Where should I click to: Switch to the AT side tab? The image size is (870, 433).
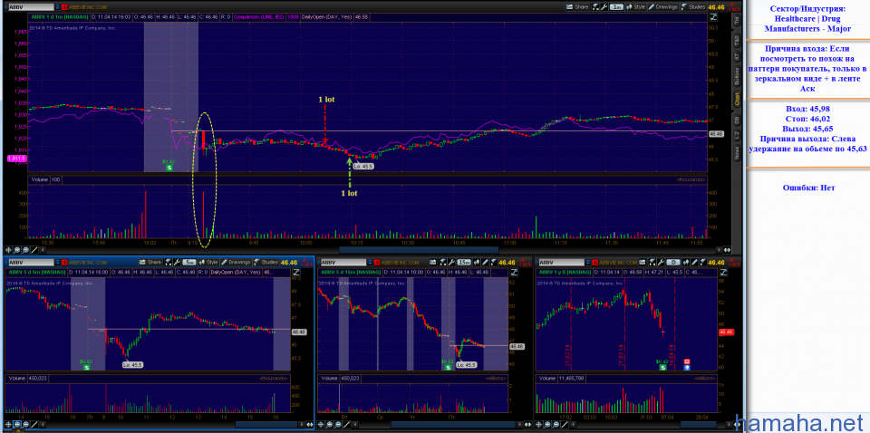coord(736,57)
